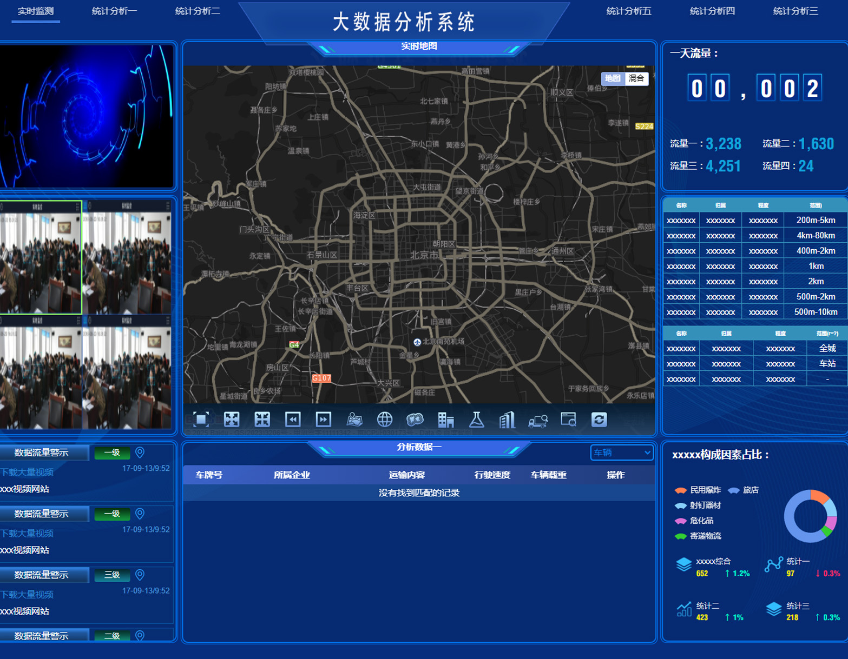Image resolution: width=848 pixels, height=659 pixels.
Task: Open the 统计分析二 tab
Action: point(198,11)
